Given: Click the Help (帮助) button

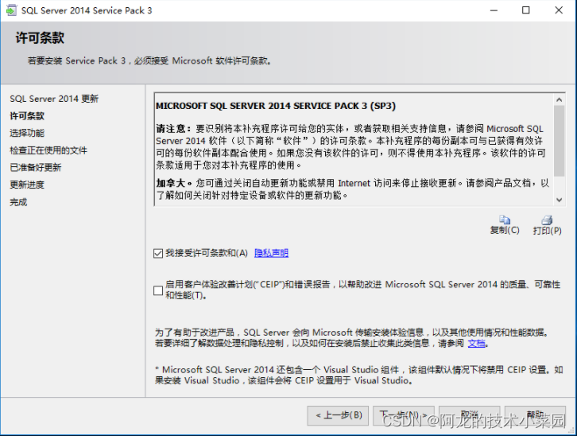Looking at the screenshot, I should [535, 415].
